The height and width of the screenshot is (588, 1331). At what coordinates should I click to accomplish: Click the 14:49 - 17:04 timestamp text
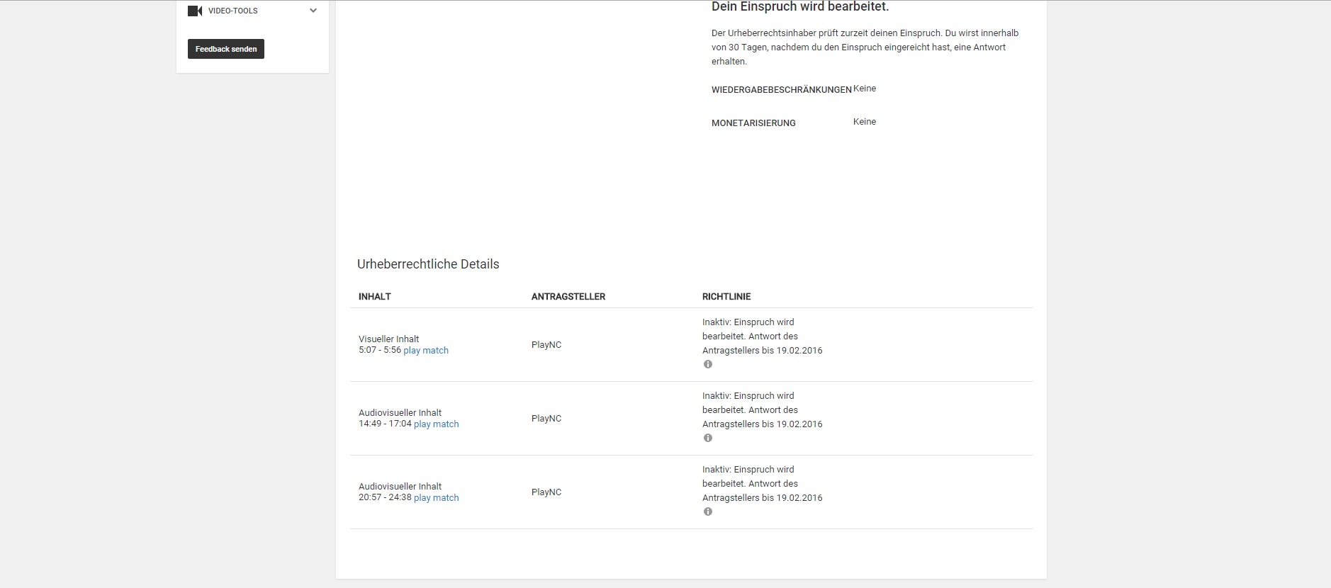pyautogui.click(x=385, y=424)
